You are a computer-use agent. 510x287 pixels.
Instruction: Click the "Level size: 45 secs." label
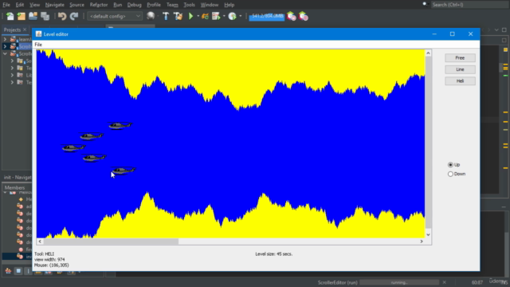tap(274, 254)
